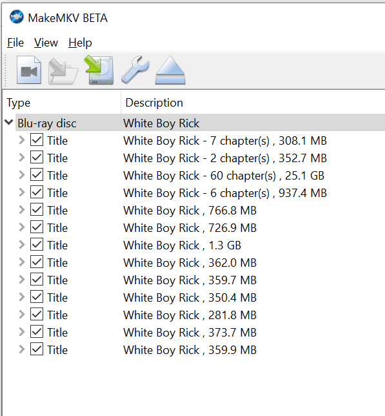This screenshot has height=416, width=385.
Task: Open the Help menu
Action: 80,43
